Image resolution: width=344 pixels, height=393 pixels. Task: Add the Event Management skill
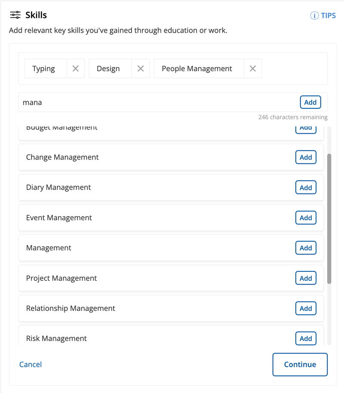click(306, 218)
